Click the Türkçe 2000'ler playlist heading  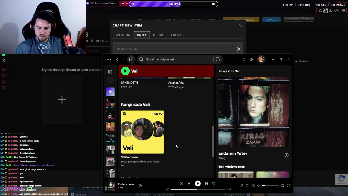tap(229, 71)
